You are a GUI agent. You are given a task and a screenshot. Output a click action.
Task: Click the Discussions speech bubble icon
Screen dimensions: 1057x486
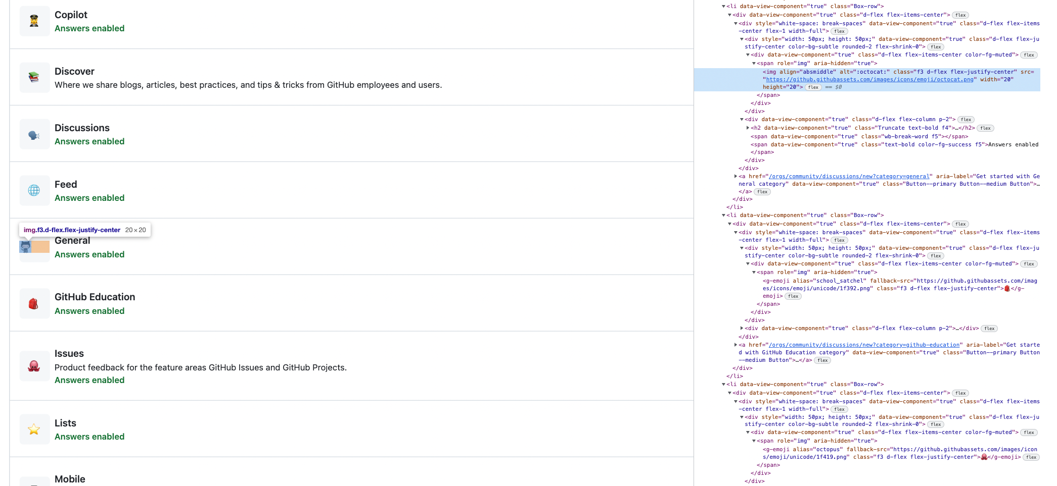[x=34, y=134]
